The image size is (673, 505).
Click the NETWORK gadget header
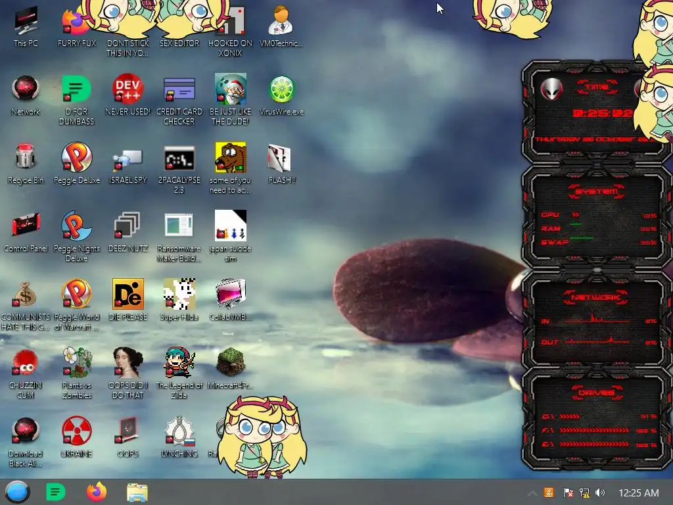pyautogui.click(x=595, y=298)
